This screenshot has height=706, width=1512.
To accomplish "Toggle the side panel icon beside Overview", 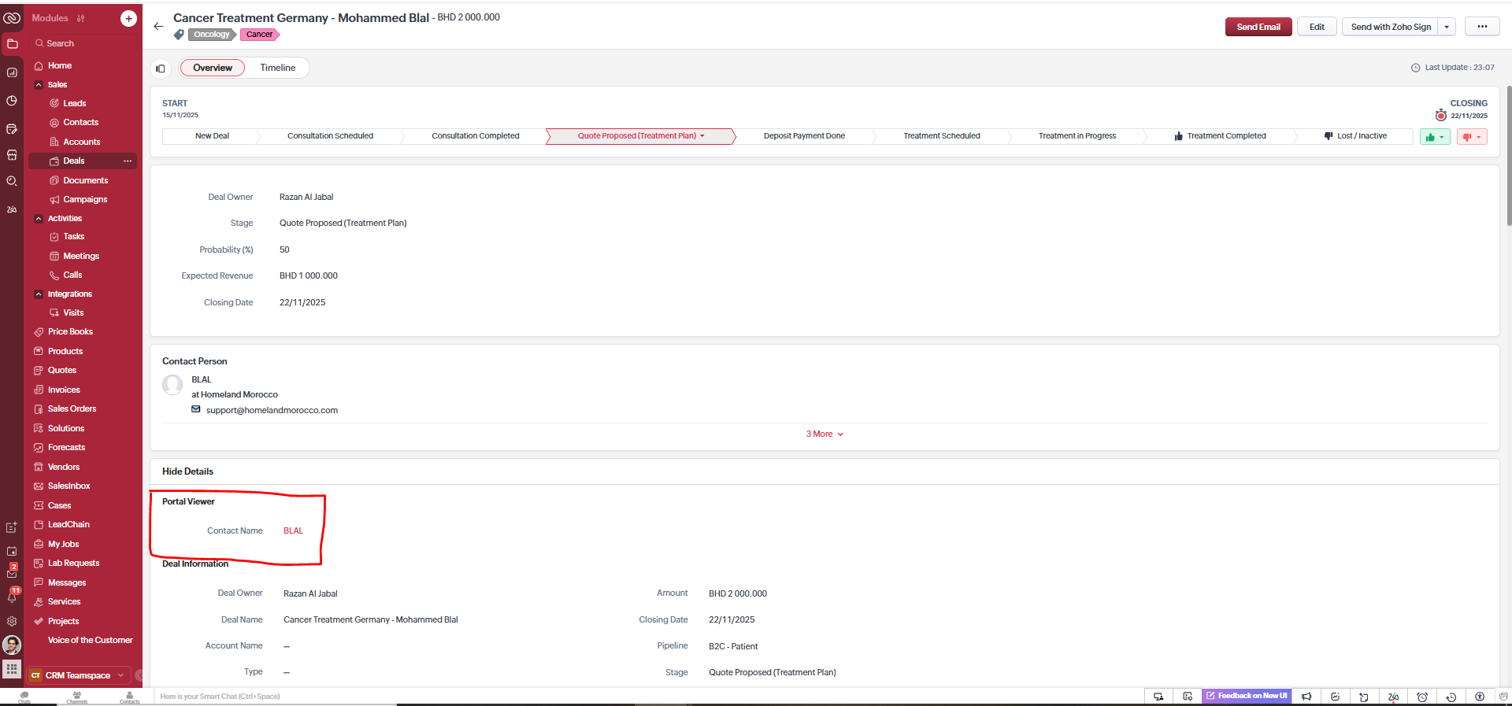I will click(161, 68).
